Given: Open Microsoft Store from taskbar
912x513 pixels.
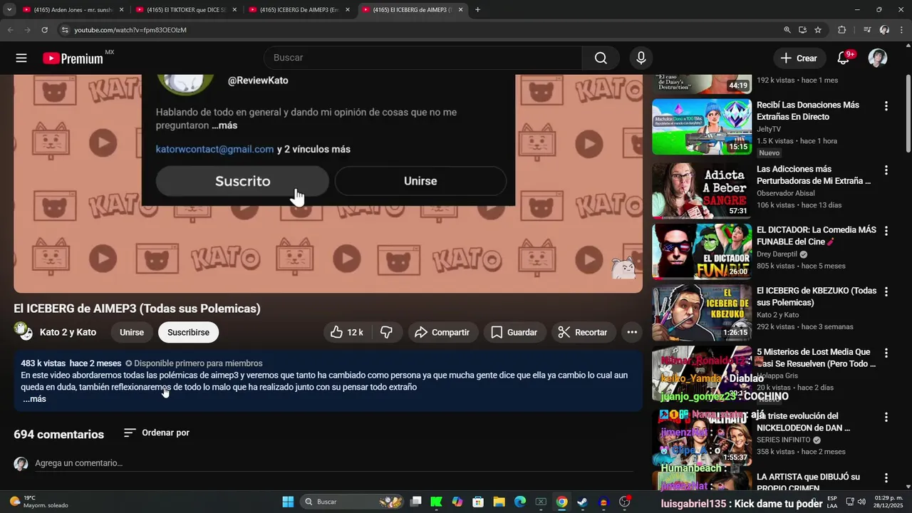Looking at the screenshot, I should pos(478,502).
